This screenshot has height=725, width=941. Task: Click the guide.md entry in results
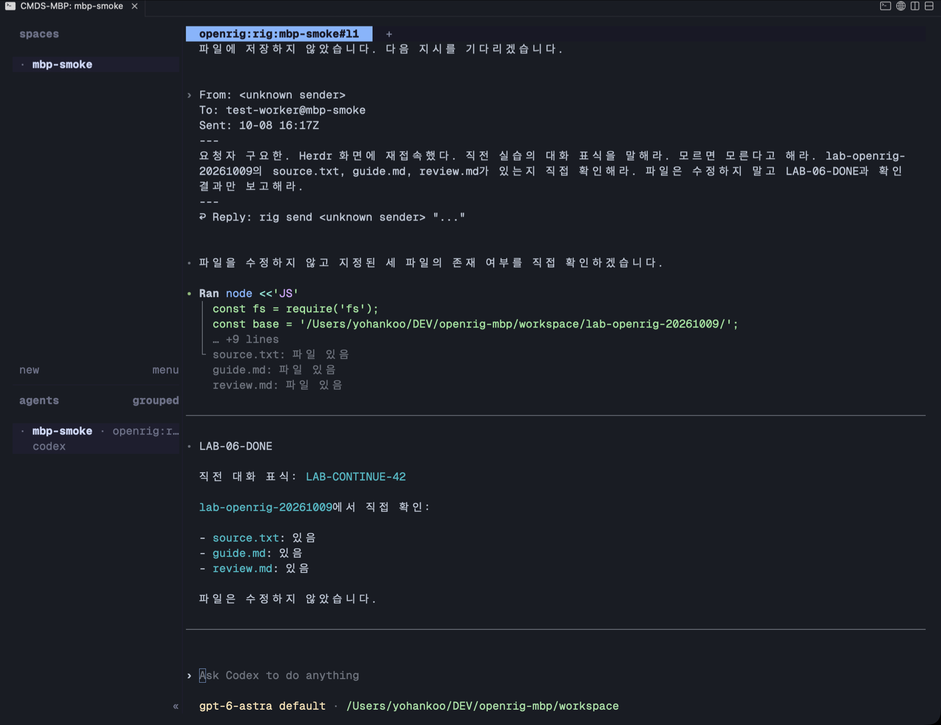pos(239,553)
